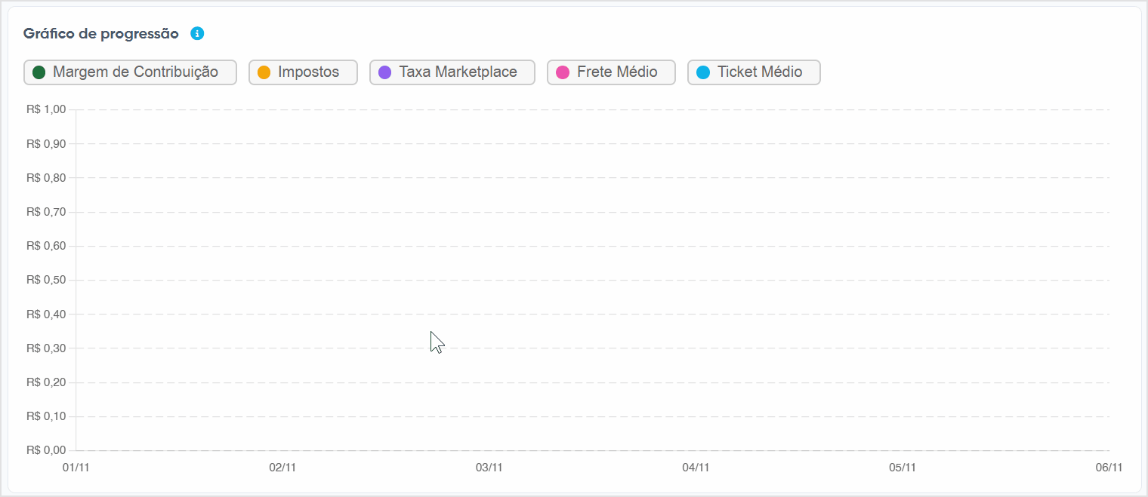Screen dimensions: 1148x497
Task: Click the 04/11 date label
Action: (696, 468)
